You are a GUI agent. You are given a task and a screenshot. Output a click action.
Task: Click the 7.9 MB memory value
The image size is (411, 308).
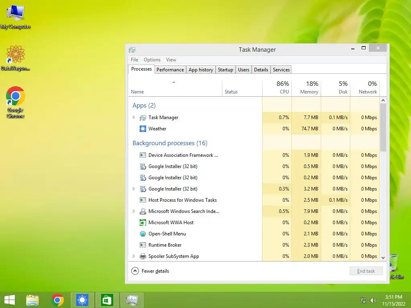point(311,211)
